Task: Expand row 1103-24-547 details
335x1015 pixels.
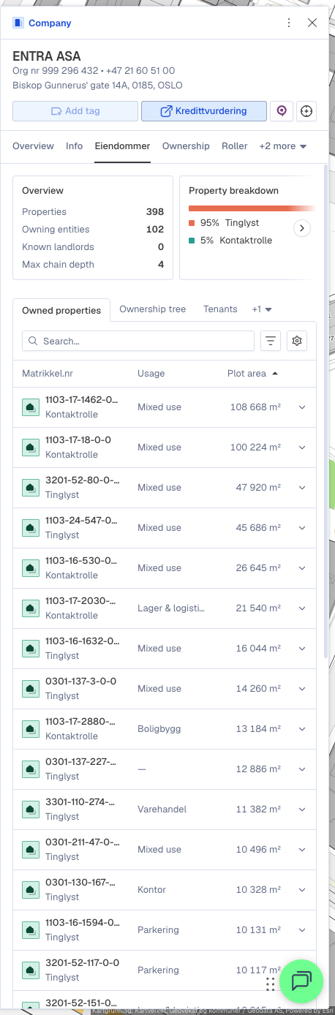Action: coord(302,528)
